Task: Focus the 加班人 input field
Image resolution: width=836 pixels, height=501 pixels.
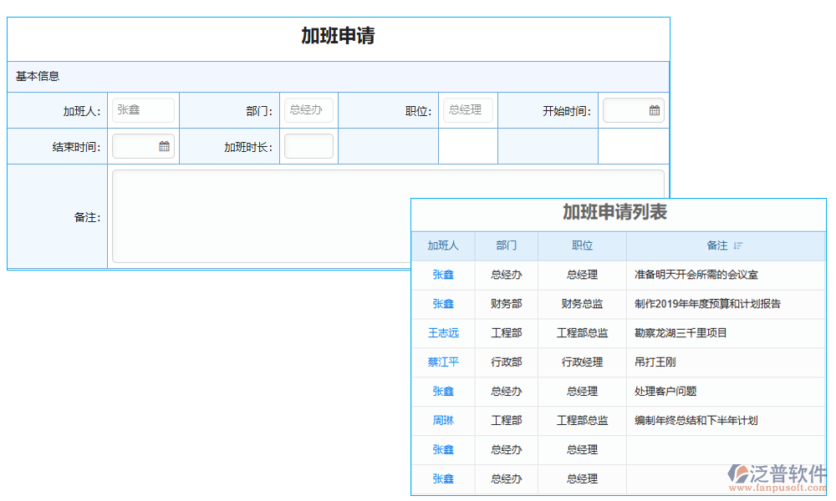Action: 143,110
